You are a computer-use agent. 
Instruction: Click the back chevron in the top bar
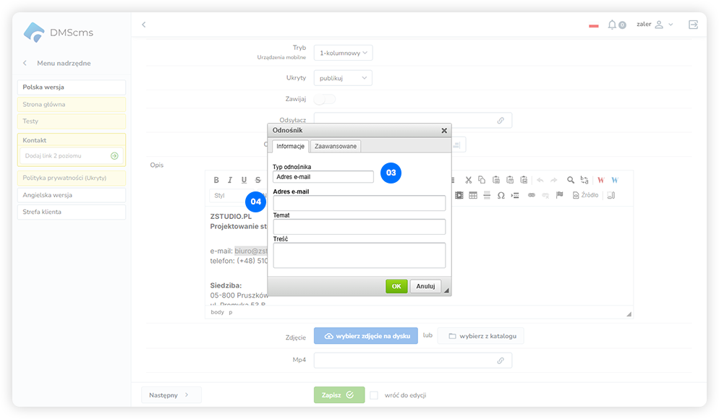pyautogui.click(x=143, y=25)
